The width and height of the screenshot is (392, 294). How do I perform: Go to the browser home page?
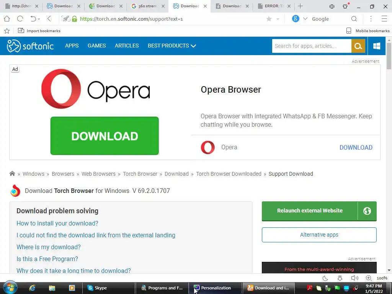(7, 19)
